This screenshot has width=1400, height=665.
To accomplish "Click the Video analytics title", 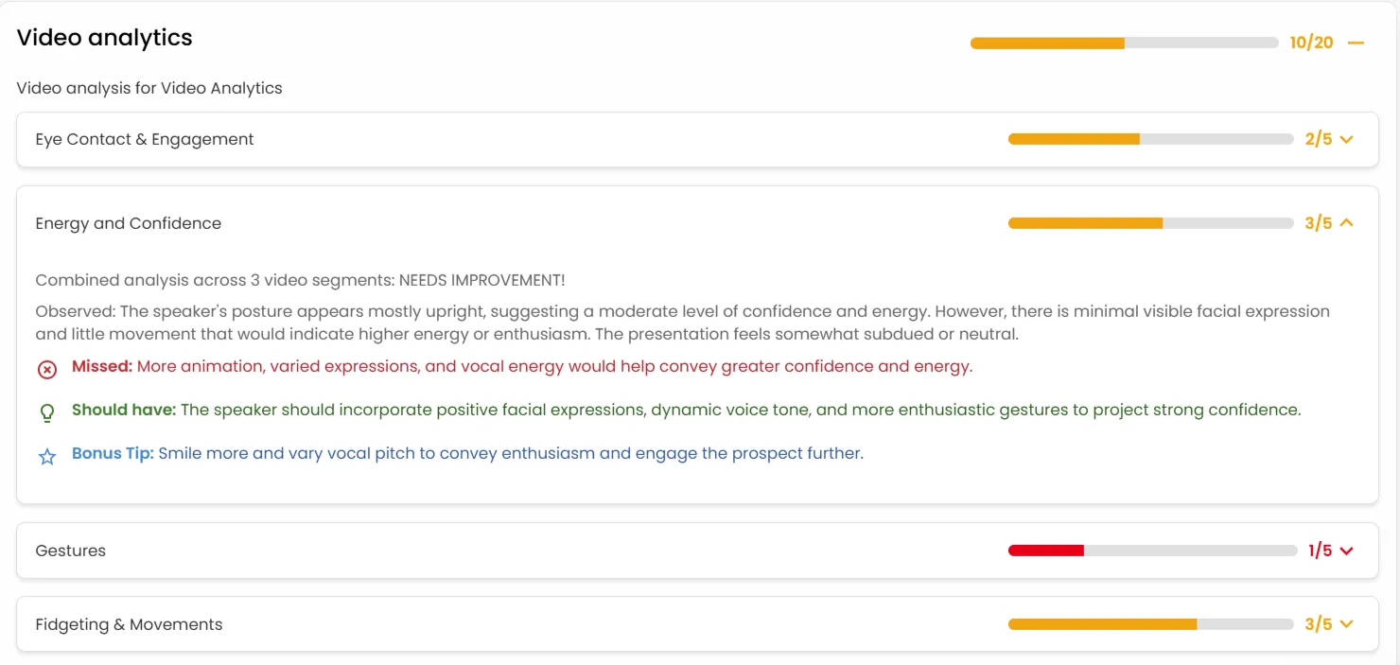I will tap(105, 38).
